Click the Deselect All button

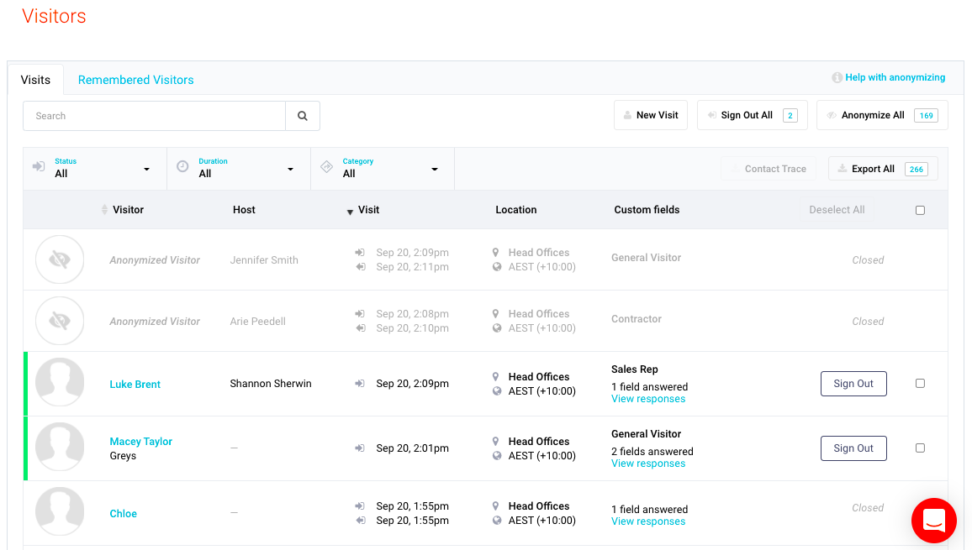coord(837,210)
